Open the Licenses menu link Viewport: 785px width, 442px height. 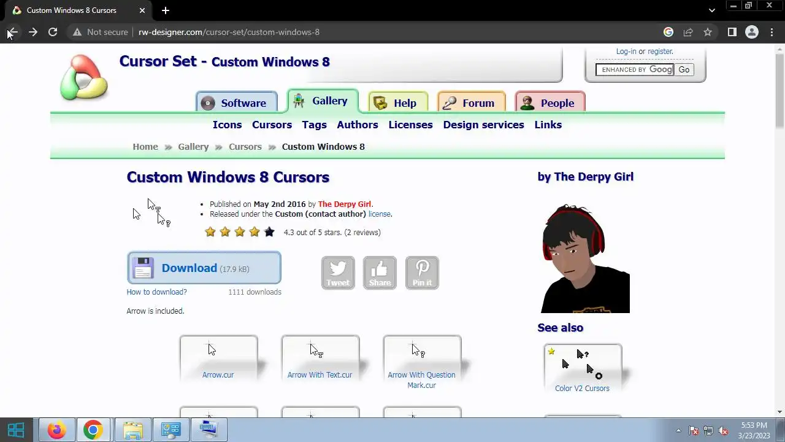(410, 125)
